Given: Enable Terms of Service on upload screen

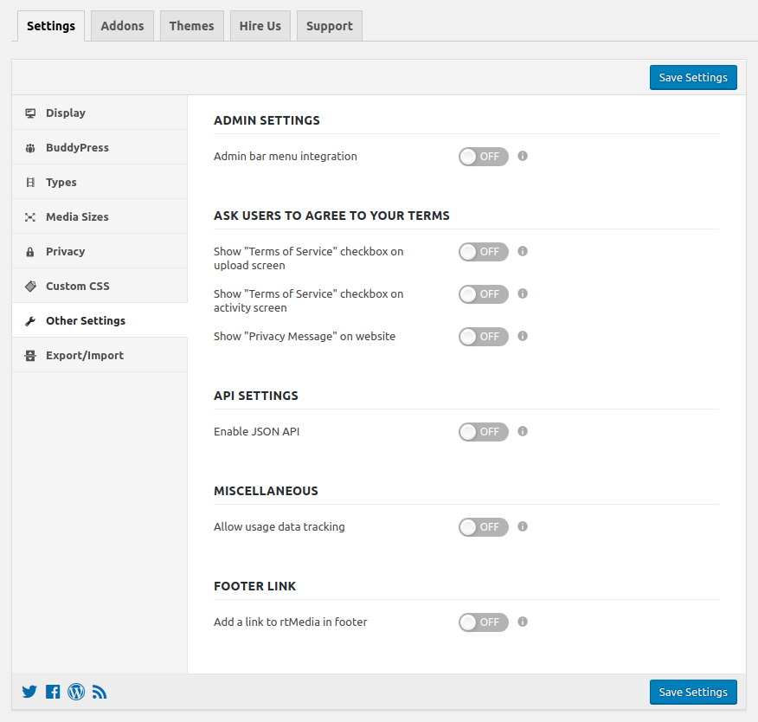Looking at the screenshot, I should (483, 252).
